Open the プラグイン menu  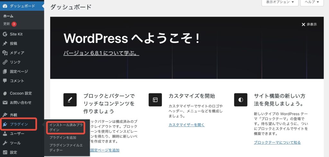click(x=22, y=124)
